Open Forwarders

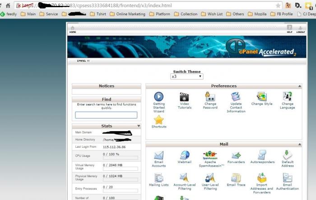[x=236, y=157]
